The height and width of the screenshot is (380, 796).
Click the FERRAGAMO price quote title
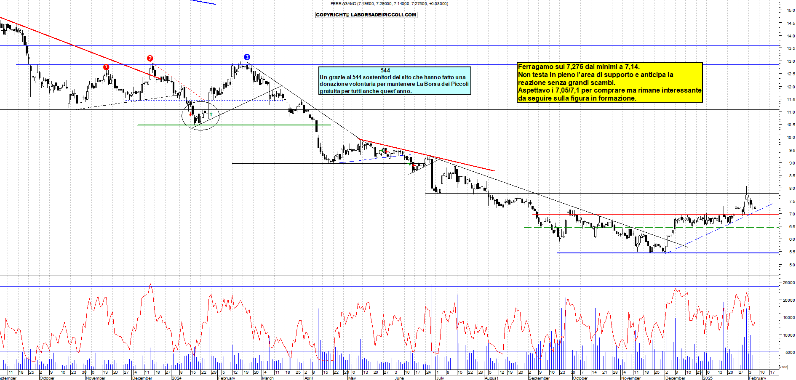coord(389,4)
